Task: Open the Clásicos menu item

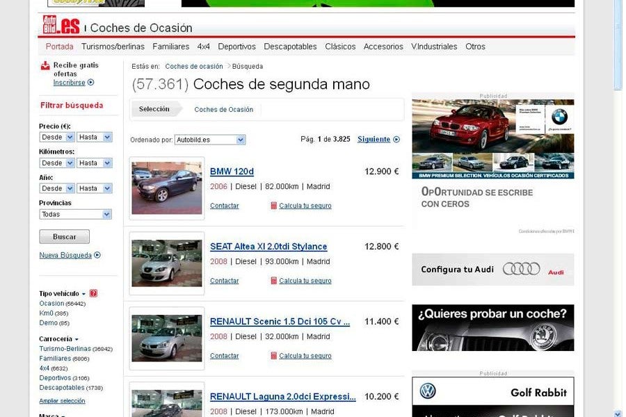Action: [x=340, y=47]
